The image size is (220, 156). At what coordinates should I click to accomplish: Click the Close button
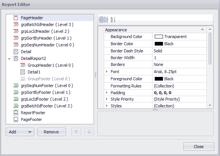pyautogui.click(x=198, y=147)
